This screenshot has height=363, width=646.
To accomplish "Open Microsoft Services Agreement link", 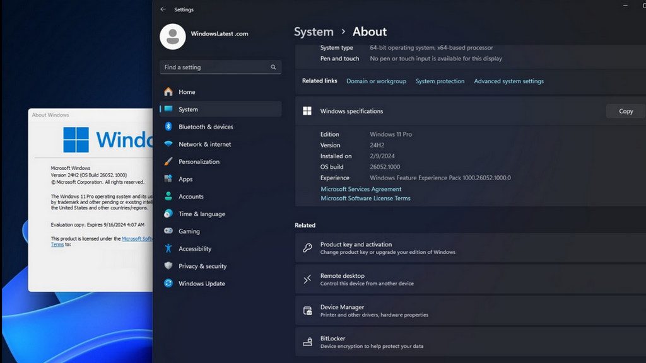I will (x=361, y=189).
